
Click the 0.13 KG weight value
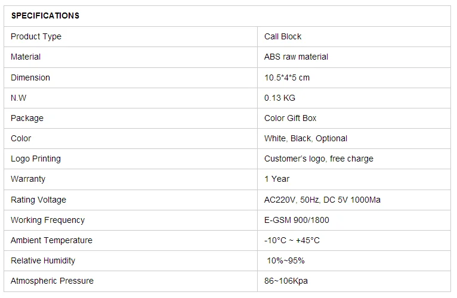coord(280,98)
